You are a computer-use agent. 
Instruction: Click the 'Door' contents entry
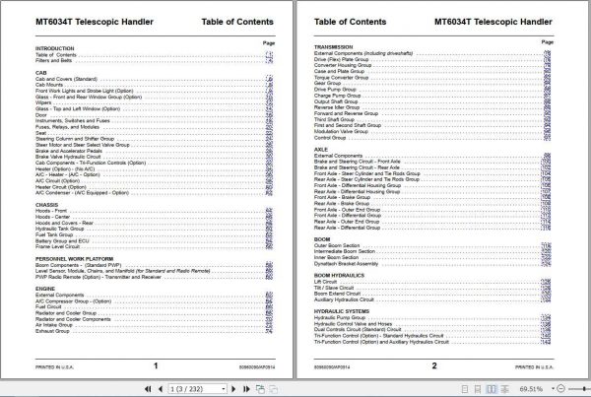coord(41,115)
